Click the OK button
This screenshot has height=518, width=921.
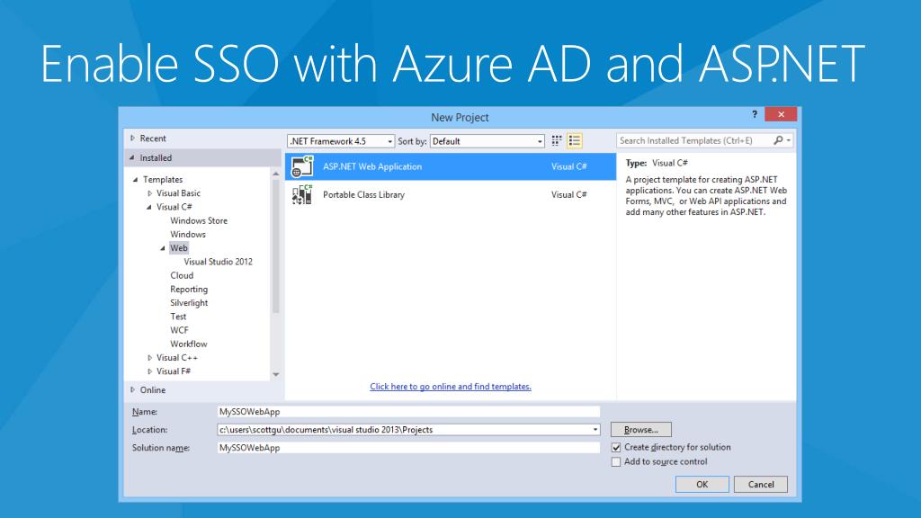pos(702,485)
